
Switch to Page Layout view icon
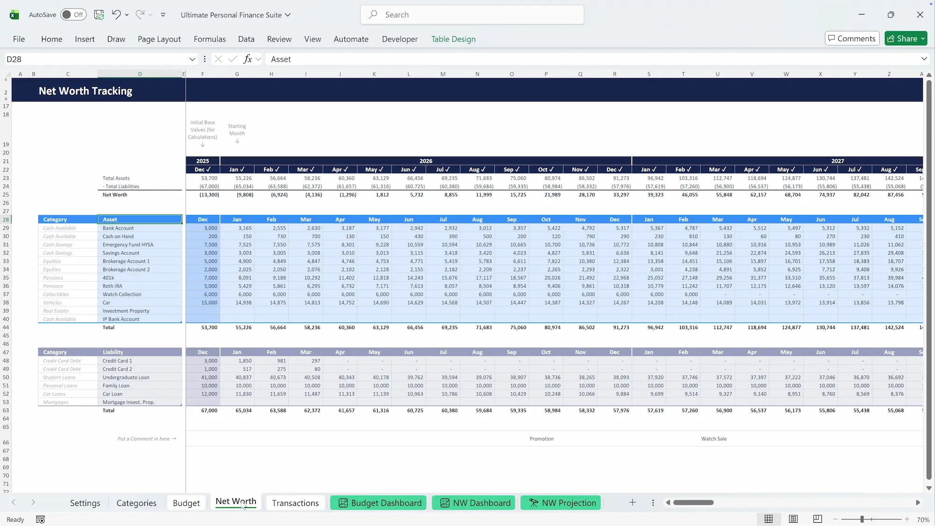[x=793, y=519]
